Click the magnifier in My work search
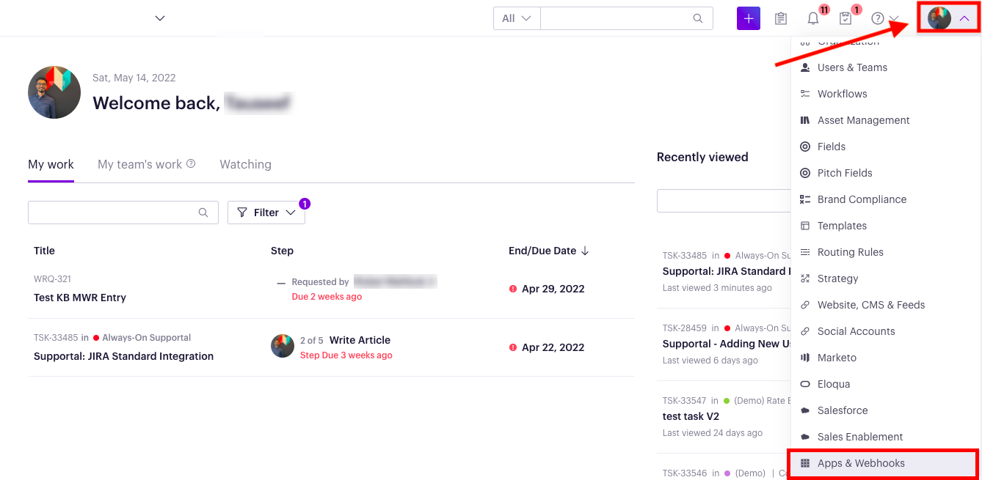Screen dimensions: 982x480 [x=203, y=213]
